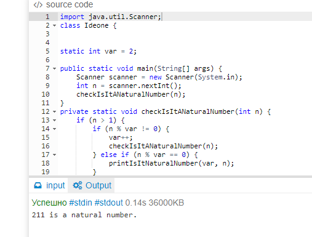Click line number 1 in gutter

[x=47, y=17]
